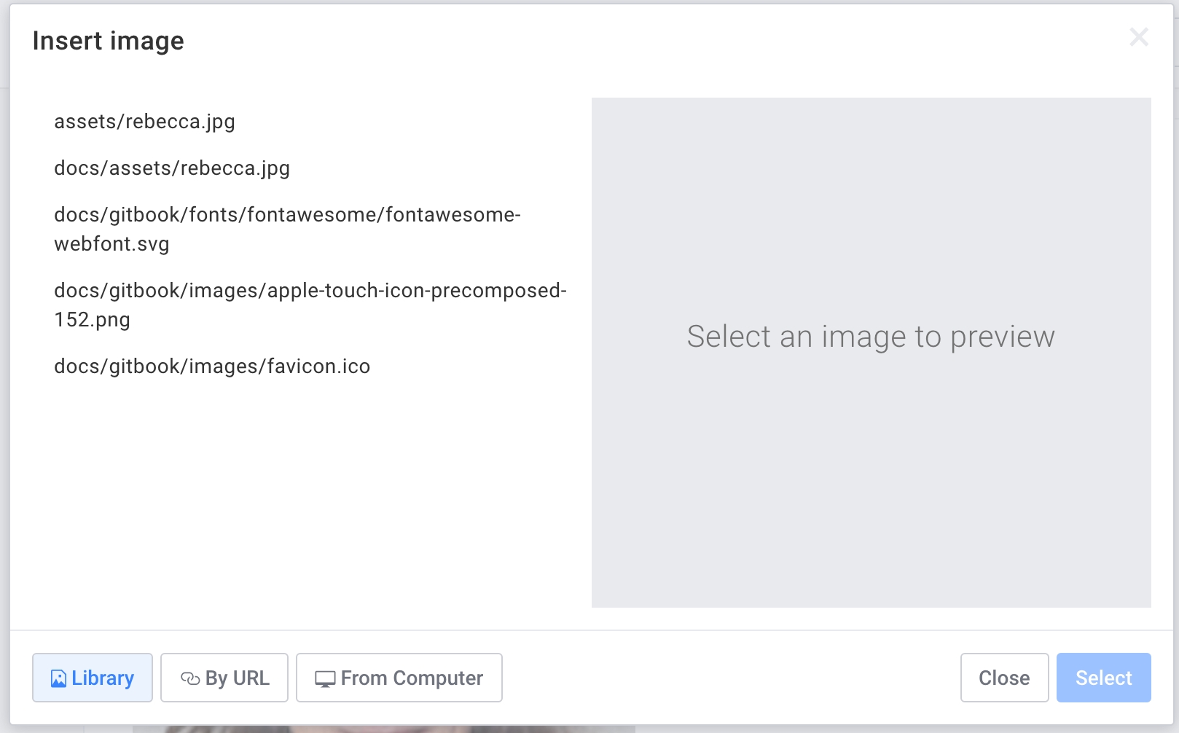Close the Insert image dialog with X
Image resolution: width=1179 pixels, height=733 pixels.
point(1138,37)
